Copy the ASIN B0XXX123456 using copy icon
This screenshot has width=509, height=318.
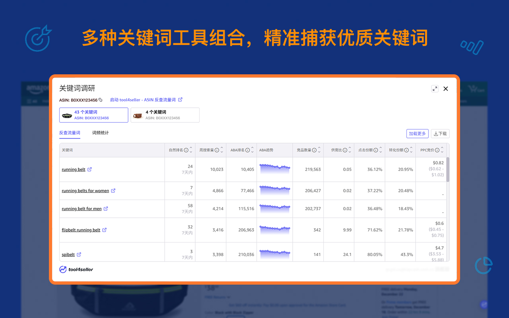pyautogui.click(x=100, y=100)
